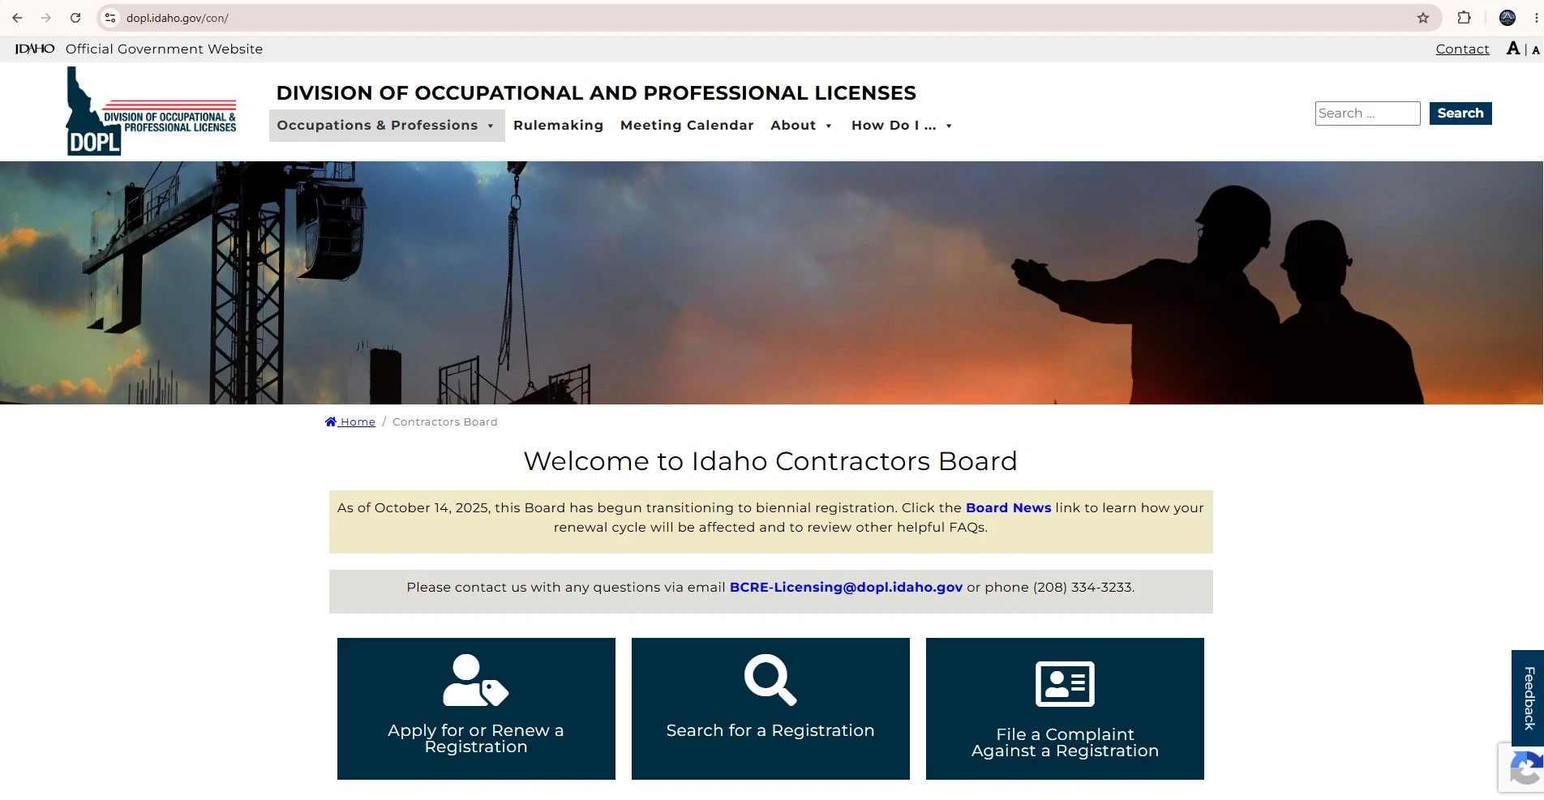The image size is (1544, 800).
Task: Click the File a Complaint Against a Registration tile
Action: pos(1065,708)
